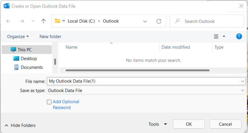Viewport: 248px width, 133px height.
Task: Open the Tools menu
Action: tap(158, 124)
